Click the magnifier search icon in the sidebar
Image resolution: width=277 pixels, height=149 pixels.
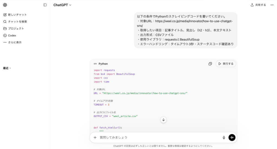[x=5, y=22]
